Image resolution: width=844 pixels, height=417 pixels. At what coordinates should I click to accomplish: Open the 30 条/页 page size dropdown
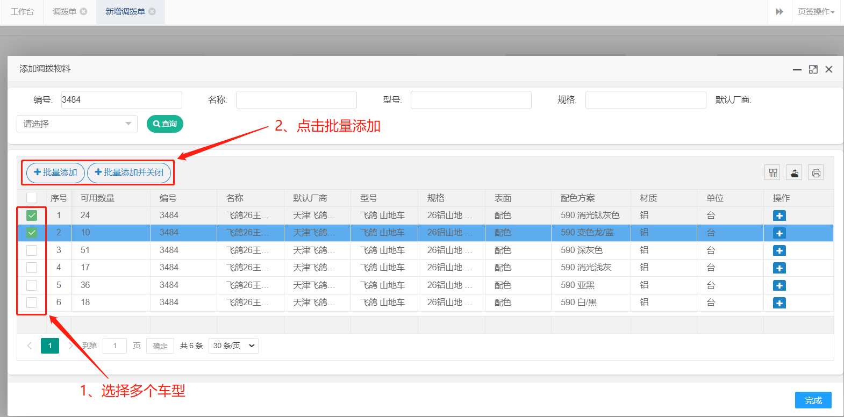[x=234, y=346]
